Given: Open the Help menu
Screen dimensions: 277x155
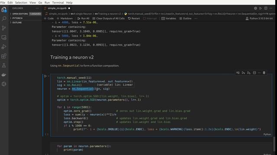Looking at the screenshot, I should 69,3.
